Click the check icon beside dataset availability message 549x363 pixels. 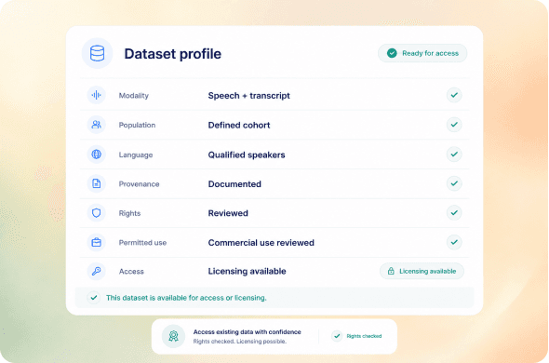point(93,298)
